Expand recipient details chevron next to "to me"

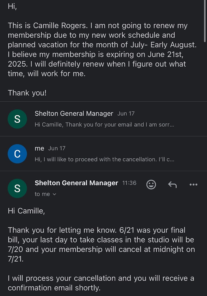pos(54,194)
